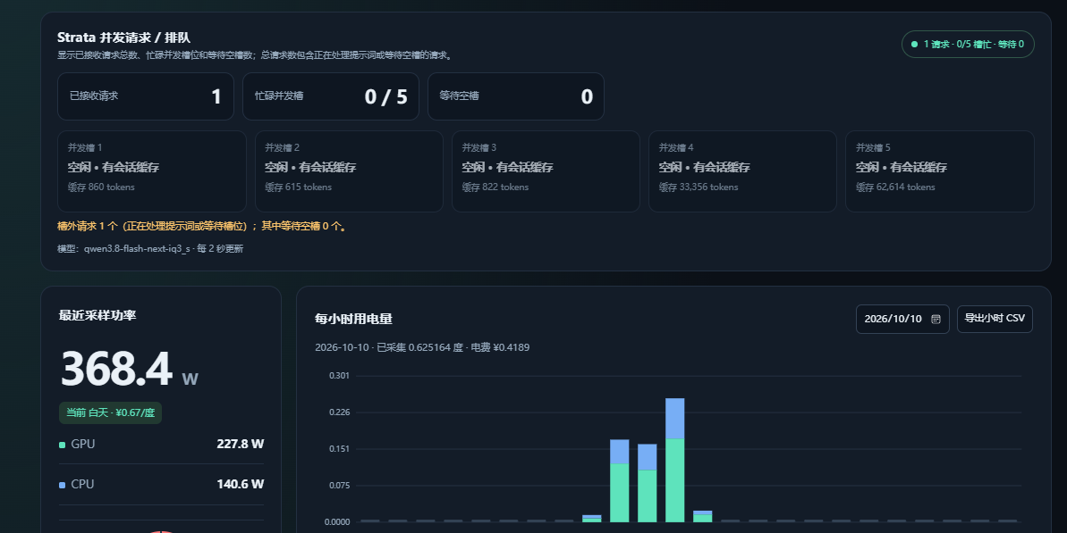Click the green status dot in request pill
1067x533 pixels.
pyautogui.click(x=915, y=44)
